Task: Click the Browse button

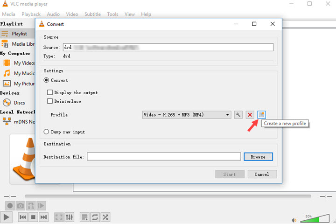Action: tap(258, 157)
